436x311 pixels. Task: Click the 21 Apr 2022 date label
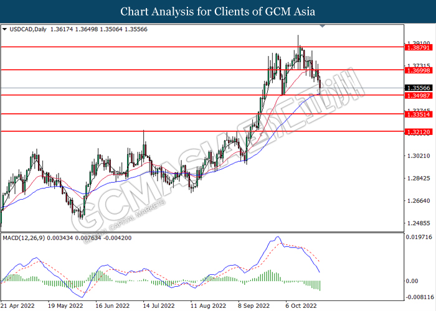click(x=18, y=306)
